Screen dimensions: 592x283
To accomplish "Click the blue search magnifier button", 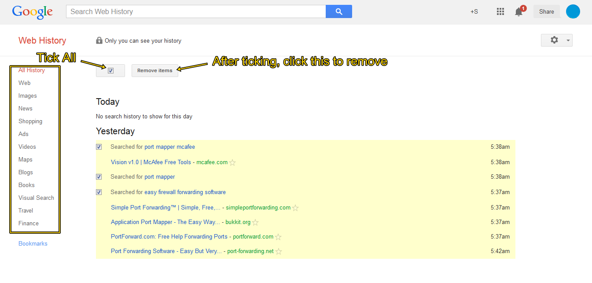I will [x=338, y=11].
